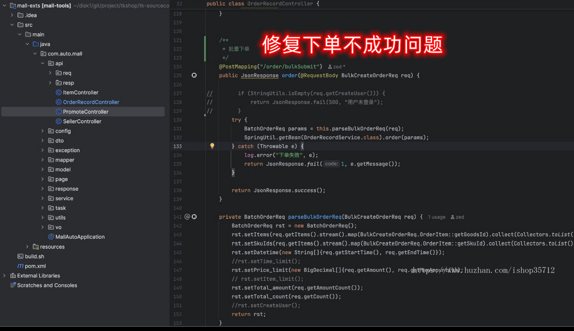Expand the config package chevron
The height and width of the screenshot is (331, 574).
coord(43,131)
